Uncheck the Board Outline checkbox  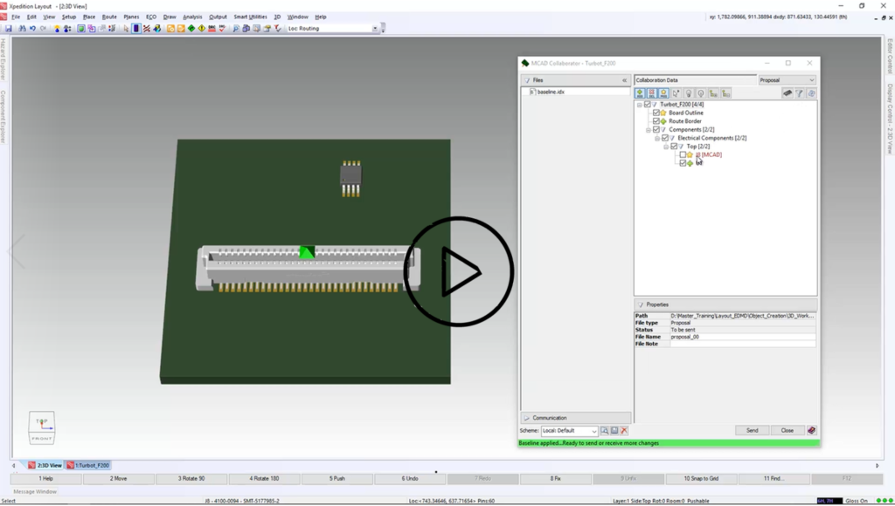[x=656, y=113]
